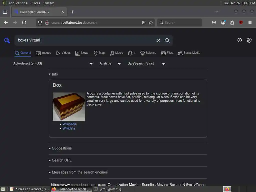
Task: Open Firefox View icon beside tabs
Action: coord(5,12)
